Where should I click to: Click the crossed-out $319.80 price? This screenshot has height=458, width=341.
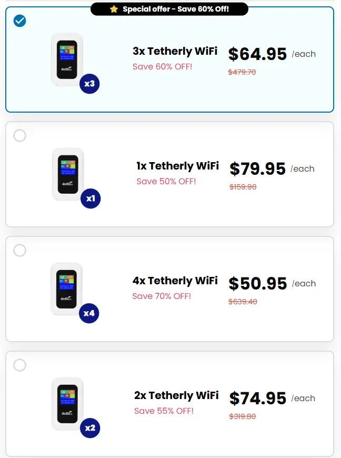(242, 416)
